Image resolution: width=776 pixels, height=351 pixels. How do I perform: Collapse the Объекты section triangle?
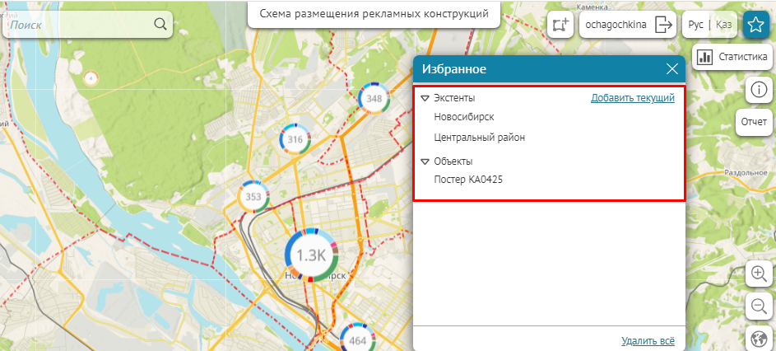pyautogui.click(x=425, y=161)
